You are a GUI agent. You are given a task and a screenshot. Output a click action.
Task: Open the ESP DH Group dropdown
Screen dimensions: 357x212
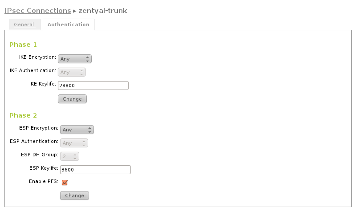(69, 156)
